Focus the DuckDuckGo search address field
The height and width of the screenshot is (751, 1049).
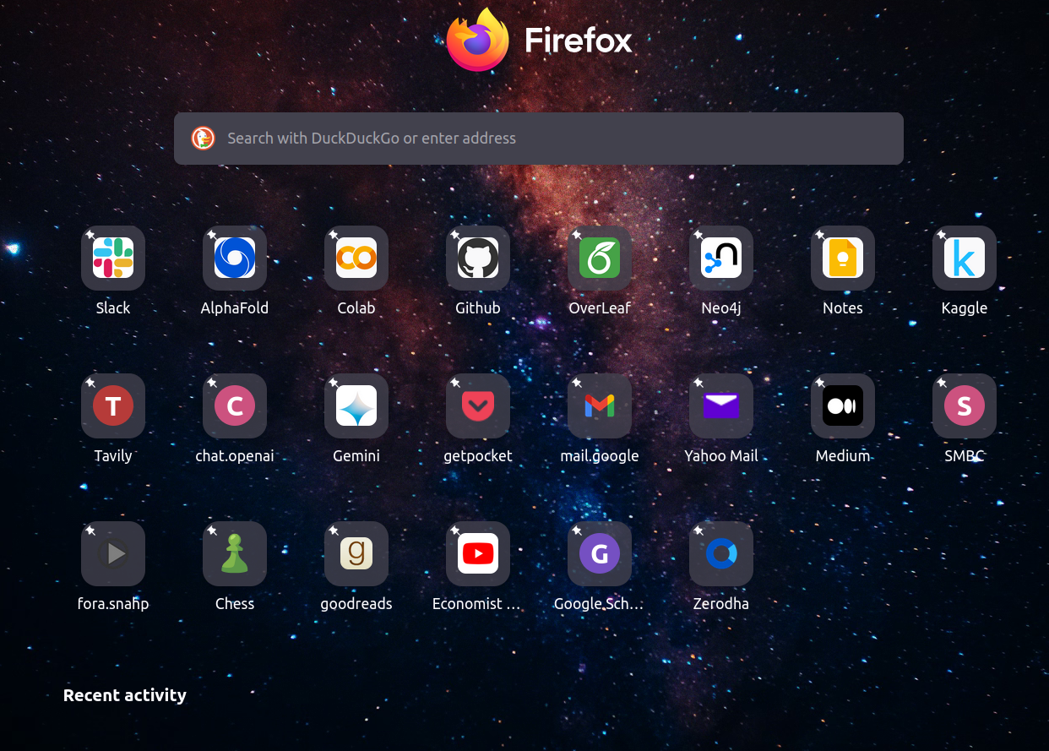pos(539,139)
